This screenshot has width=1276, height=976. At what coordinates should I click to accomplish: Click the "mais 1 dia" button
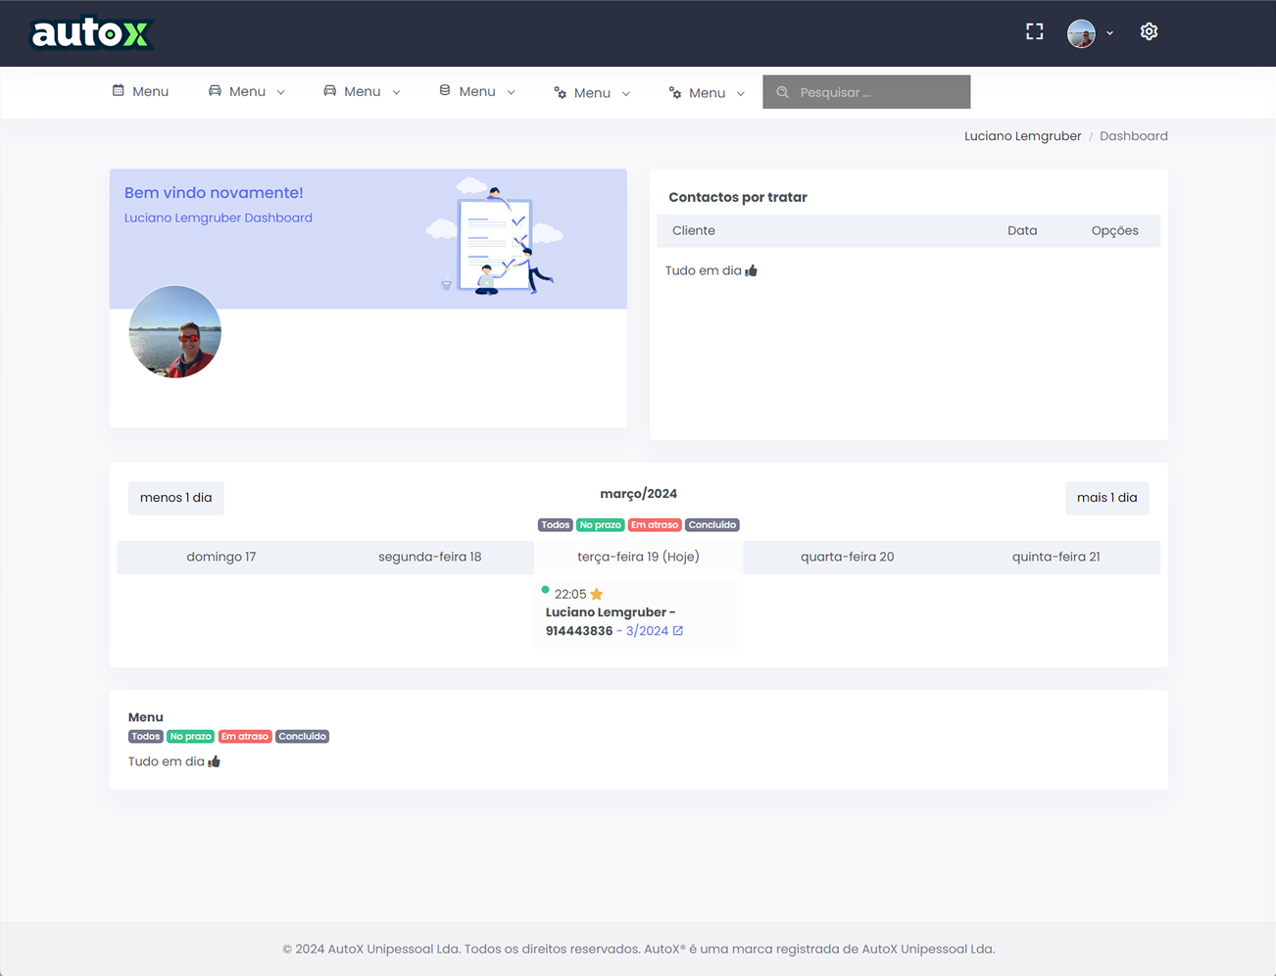click(1106, 498)
